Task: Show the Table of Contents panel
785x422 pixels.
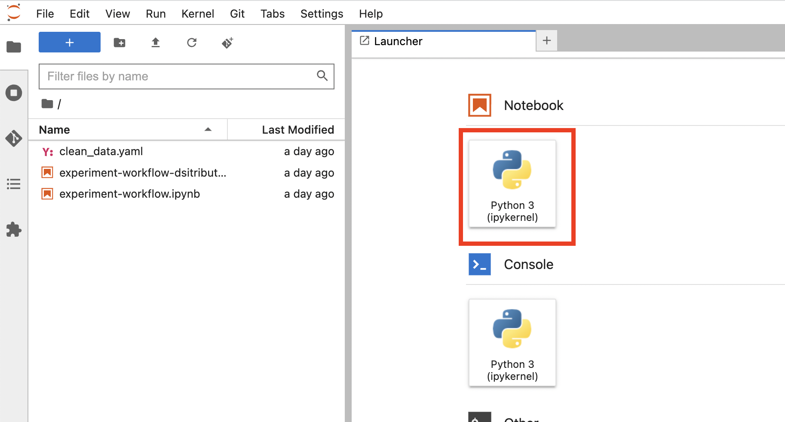Action: 14,184
